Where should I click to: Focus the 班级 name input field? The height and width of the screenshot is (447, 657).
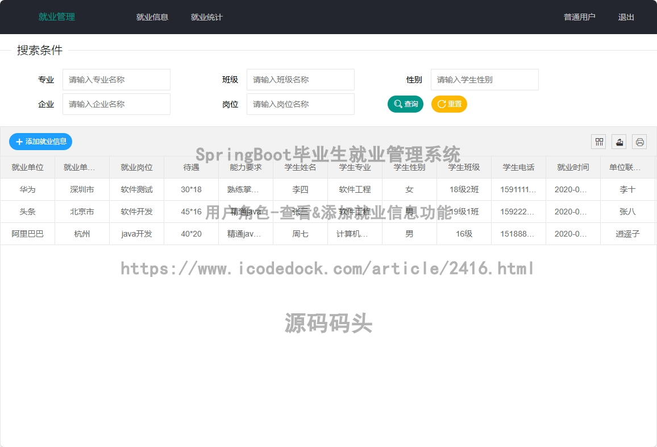pos(301,80)
